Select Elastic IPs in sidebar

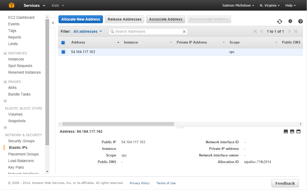[18, 148]
